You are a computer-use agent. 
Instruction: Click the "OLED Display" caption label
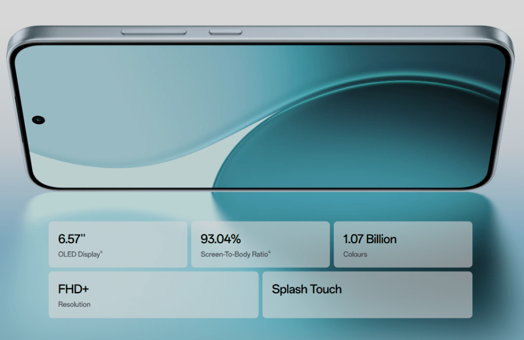tap(78, 254)
